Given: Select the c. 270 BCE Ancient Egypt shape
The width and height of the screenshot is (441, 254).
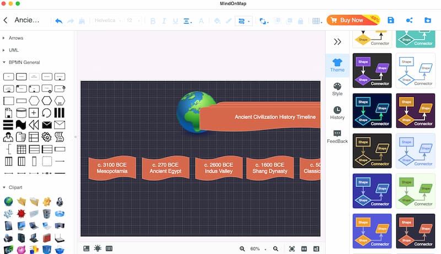Looking at the screenshot, I should click(165, 168).
